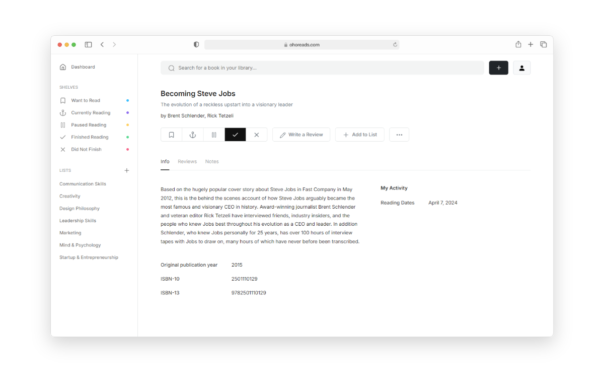Open the Currently Reading shelf
Viewport: 604px width, 383px height.
tap(94, 113)
